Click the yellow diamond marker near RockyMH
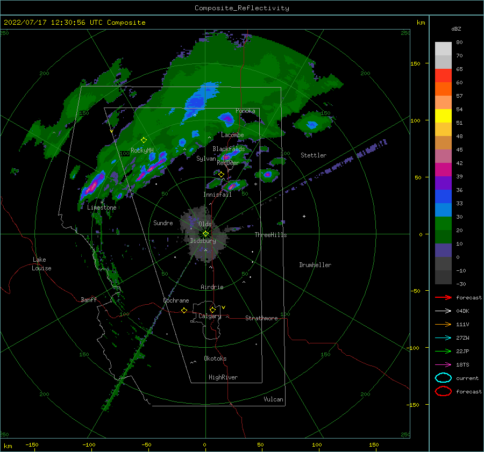This screenshot has height=452, width=484. [144, 140]
